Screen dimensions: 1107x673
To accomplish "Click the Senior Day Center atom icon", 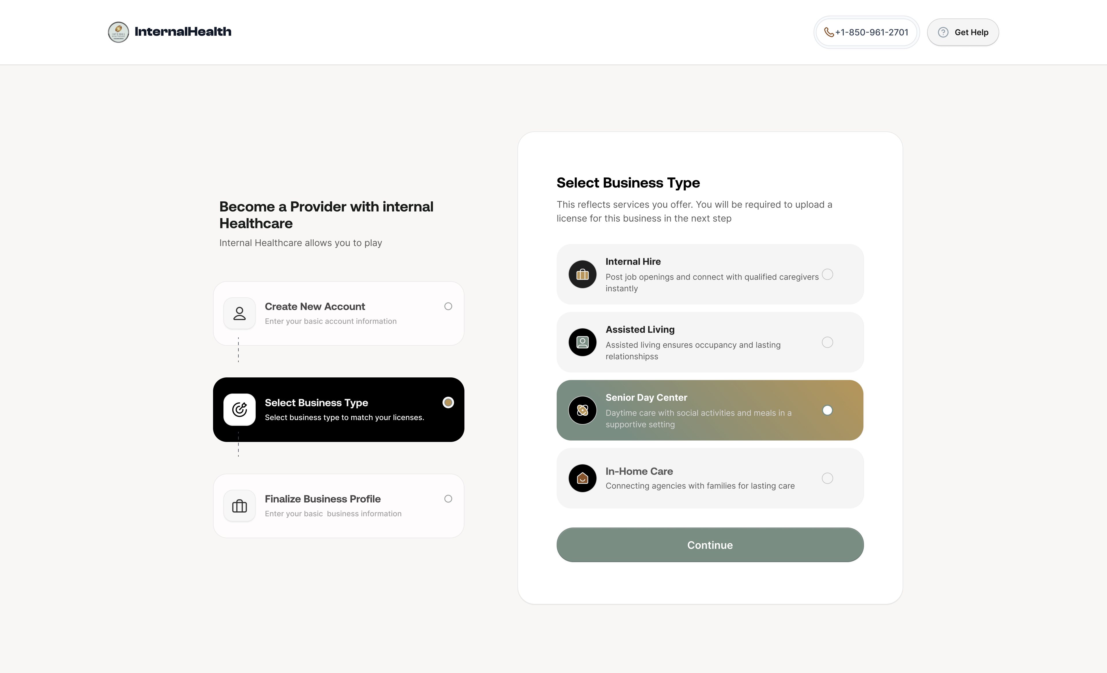I will click(x=583, y=410).
